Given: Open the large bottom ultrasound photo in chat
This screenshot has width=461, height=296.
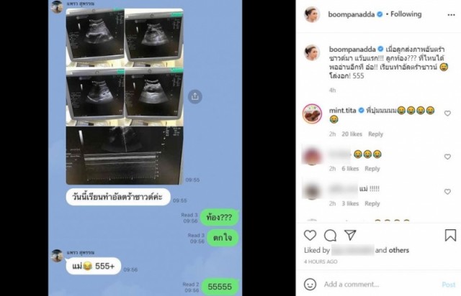Looking at the screenshot, I should tap(125, 155).
